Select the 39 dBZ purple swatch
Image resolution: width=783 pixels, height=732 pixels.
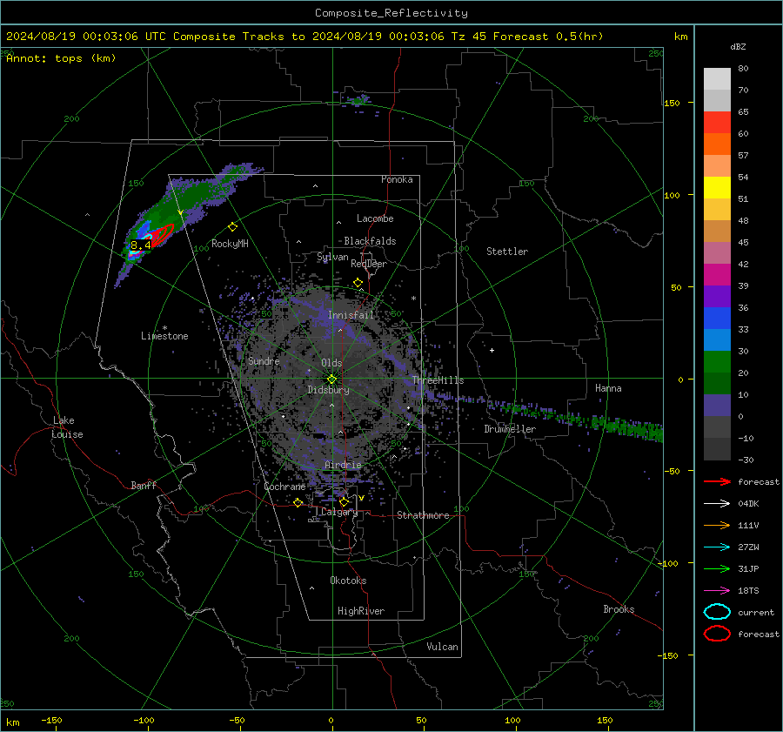click(717, 297)
